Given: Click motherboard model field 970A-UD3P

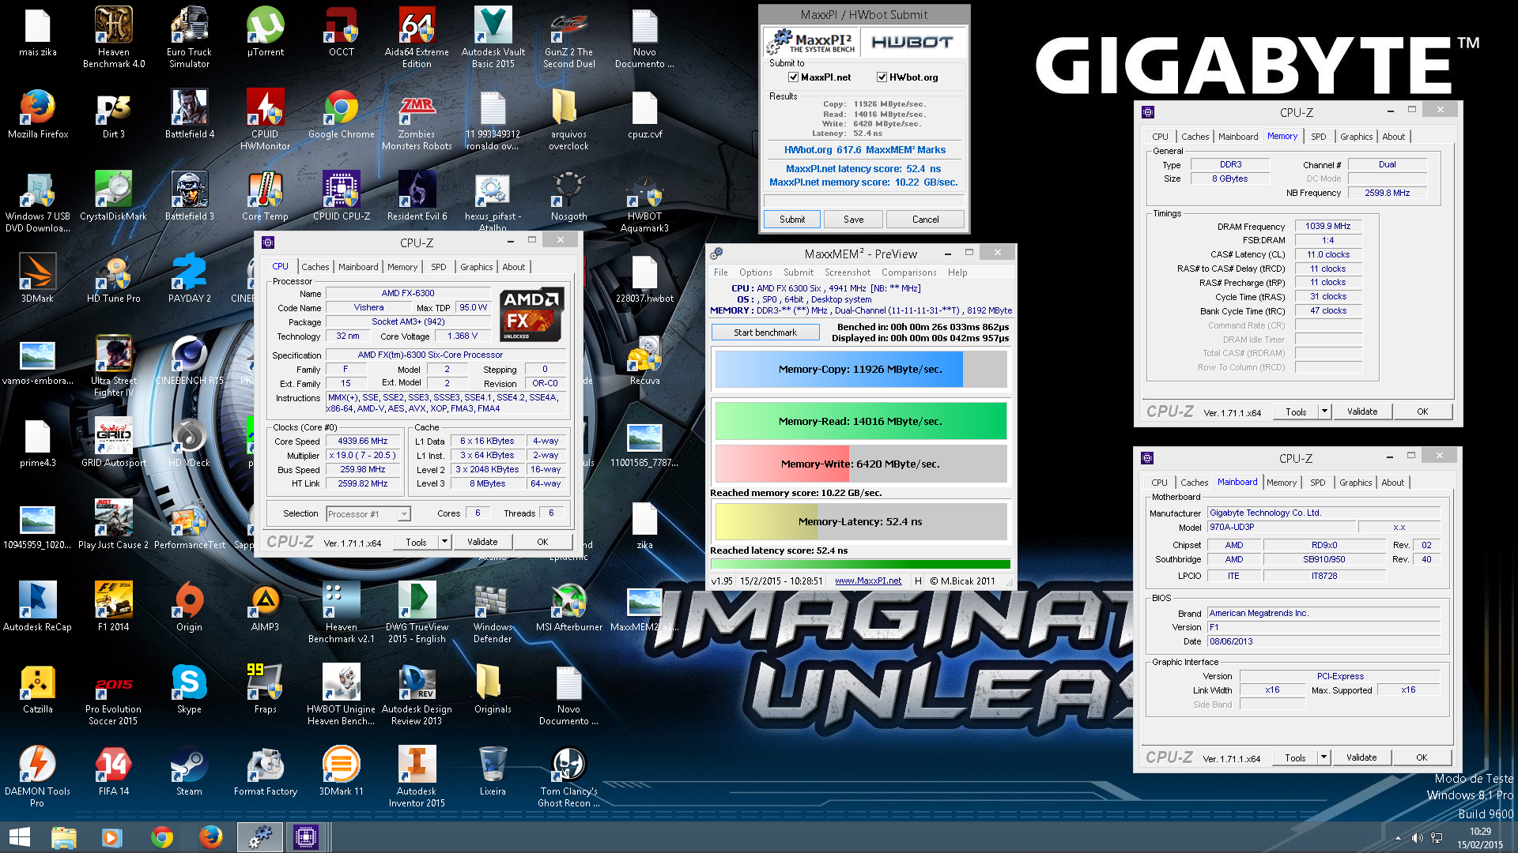Looking at the screenshot, I should (x=1281, y=527).
